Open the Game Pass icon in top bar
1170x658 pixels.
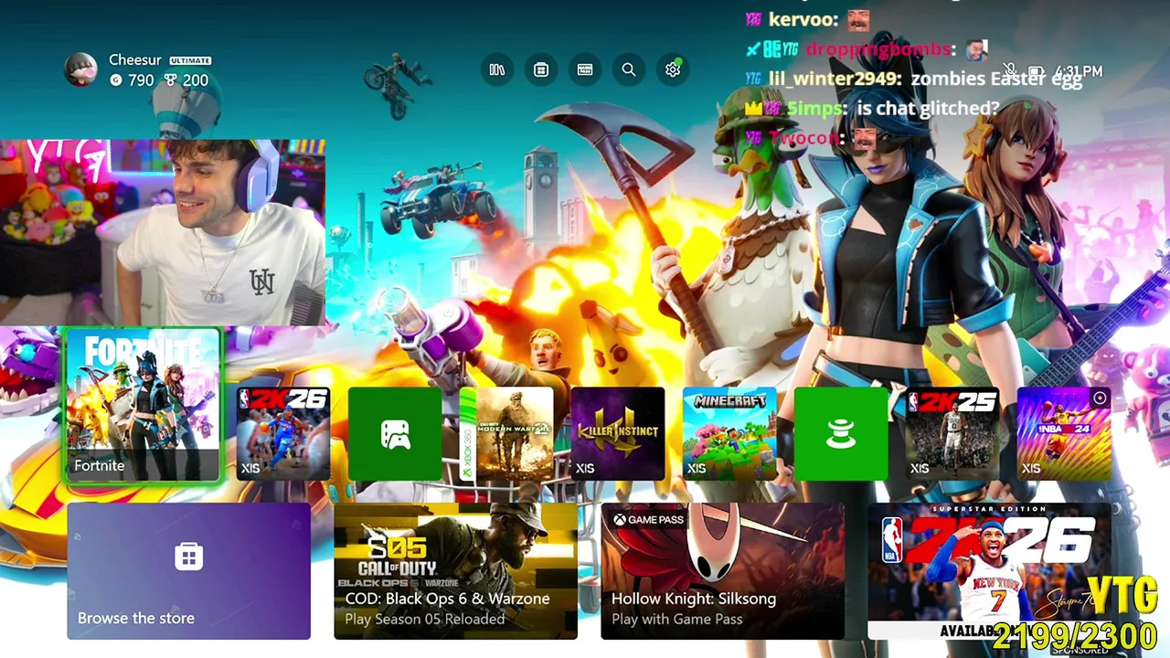pyautogui.click(x=585, y=69)
